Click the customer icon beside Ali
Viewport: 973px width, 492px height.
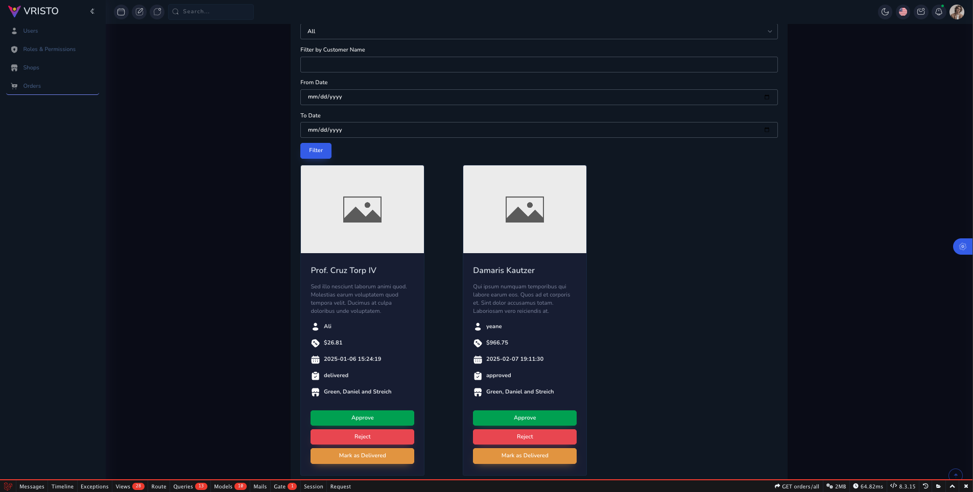pos(315,327)
